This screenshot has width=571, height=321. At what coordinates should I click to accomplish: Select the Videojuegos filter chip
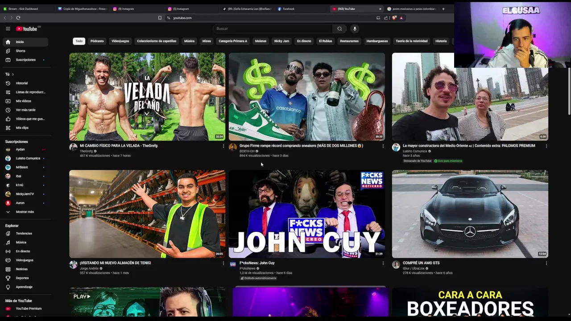[120, 41]
